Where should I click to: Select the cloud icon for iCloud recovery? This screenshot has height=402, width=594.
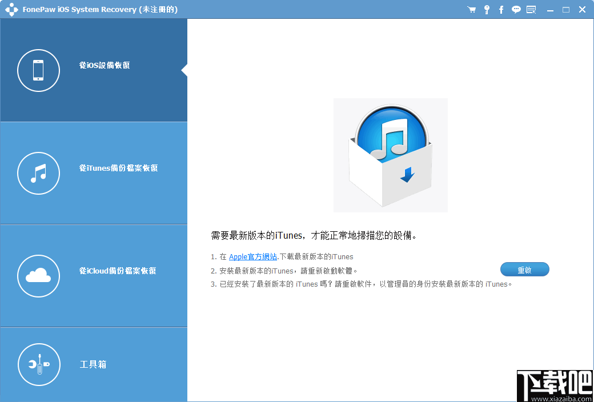[x=38, y=276]
